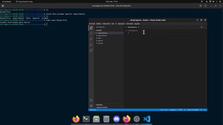This screenshot has height=125, width=223.
Task: Open the date and clock in top bar
Action: pos(111,1)
